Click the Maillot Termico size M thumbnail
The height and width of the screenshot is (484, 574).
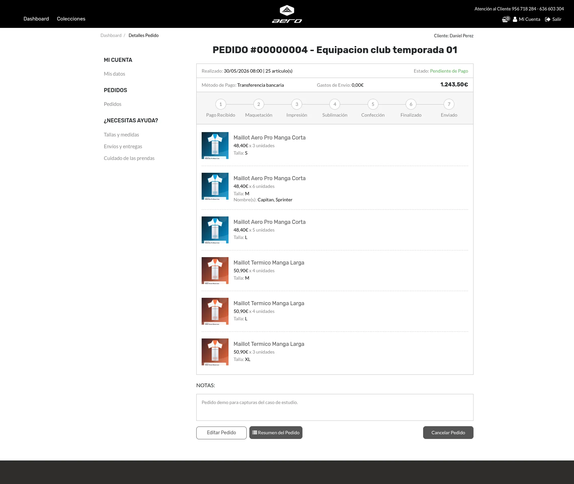215,271
